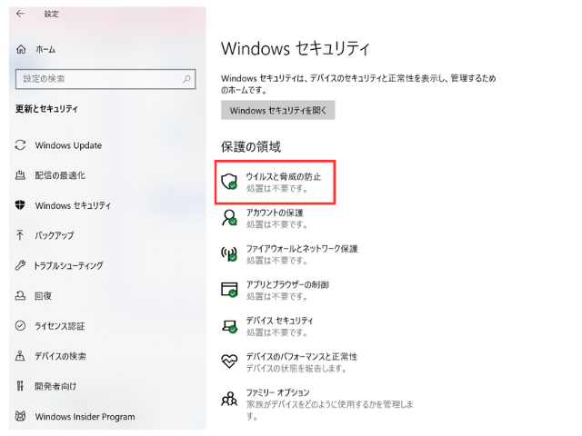Click the 開発者向け tools icon
582x436 pixels.
tap(20, 386)
